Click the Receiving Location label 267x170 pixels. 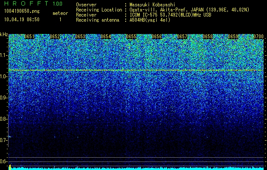[99, 10]
